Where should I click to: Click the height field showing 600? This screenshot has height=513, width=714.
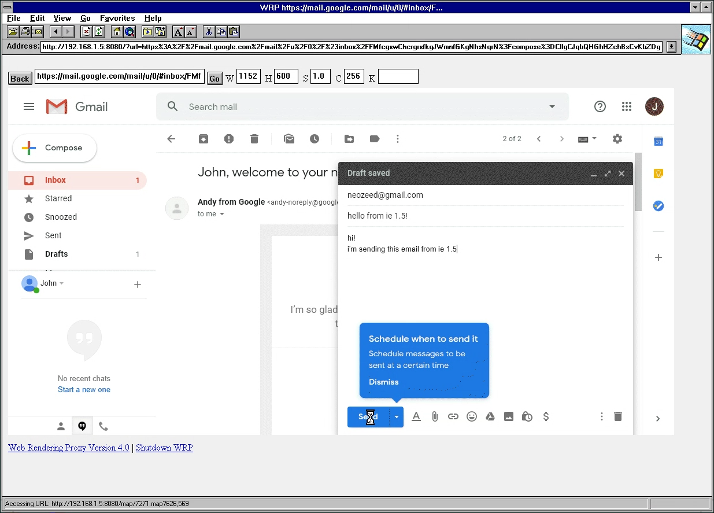(x=286, y=76)
